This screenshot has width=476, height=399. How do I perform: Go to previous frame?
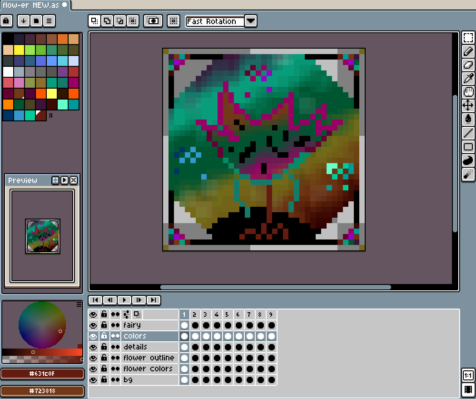(110, 300)
